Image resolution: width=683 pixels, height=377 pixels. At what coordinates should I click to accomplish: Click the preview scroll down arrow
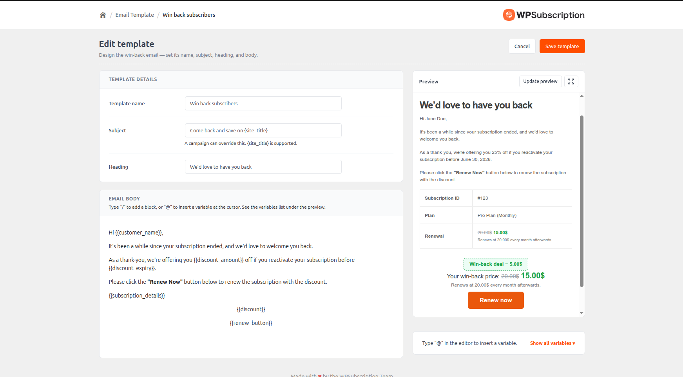(582, 313)
